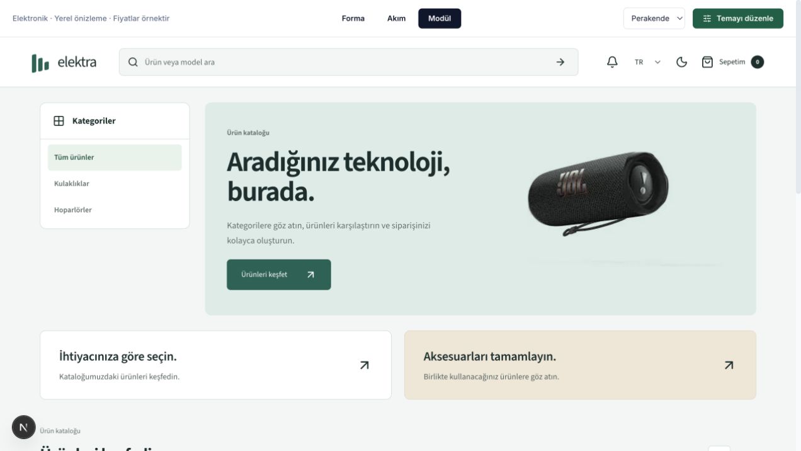This screenshot has width=801, height=451.
Task: Focus the Ürün veya model ara field
Action: 348,62
